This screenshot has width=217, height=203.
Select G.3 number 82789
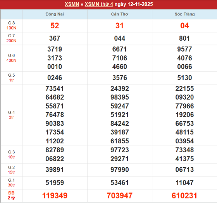55,150
